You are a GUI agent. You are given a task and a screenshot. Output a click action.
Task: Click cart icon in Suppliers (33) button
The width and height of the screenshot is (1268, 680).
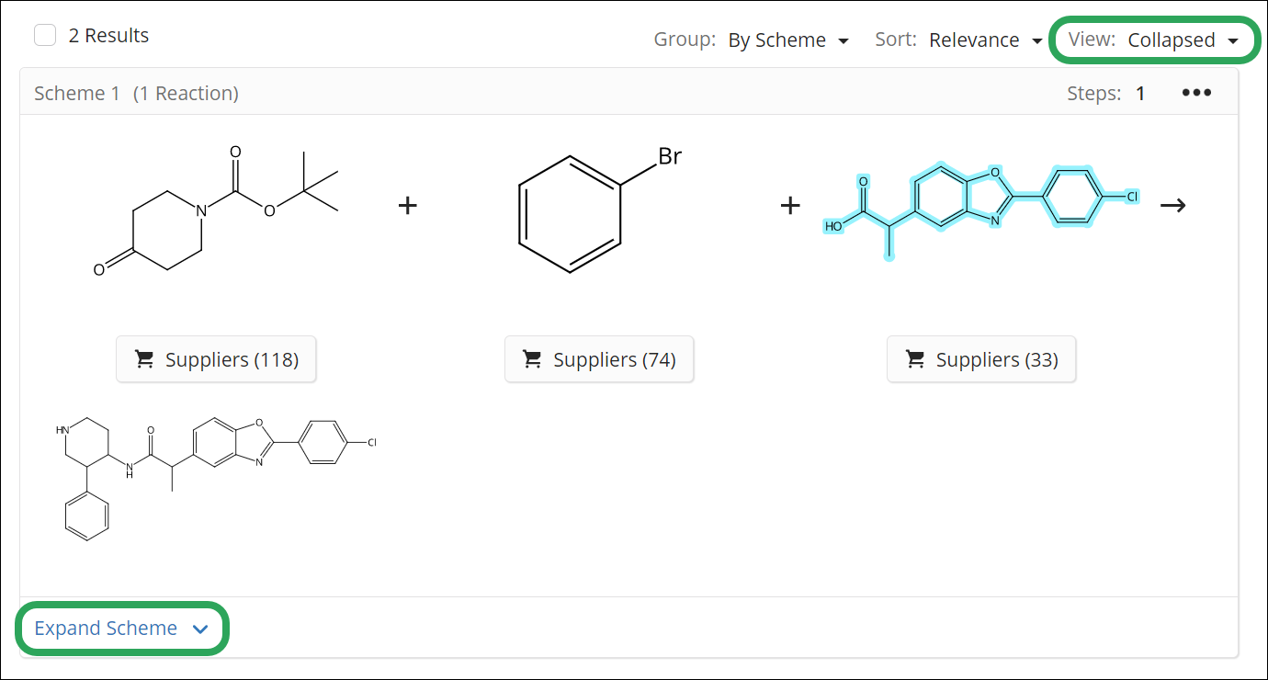[x=915, y=359]
